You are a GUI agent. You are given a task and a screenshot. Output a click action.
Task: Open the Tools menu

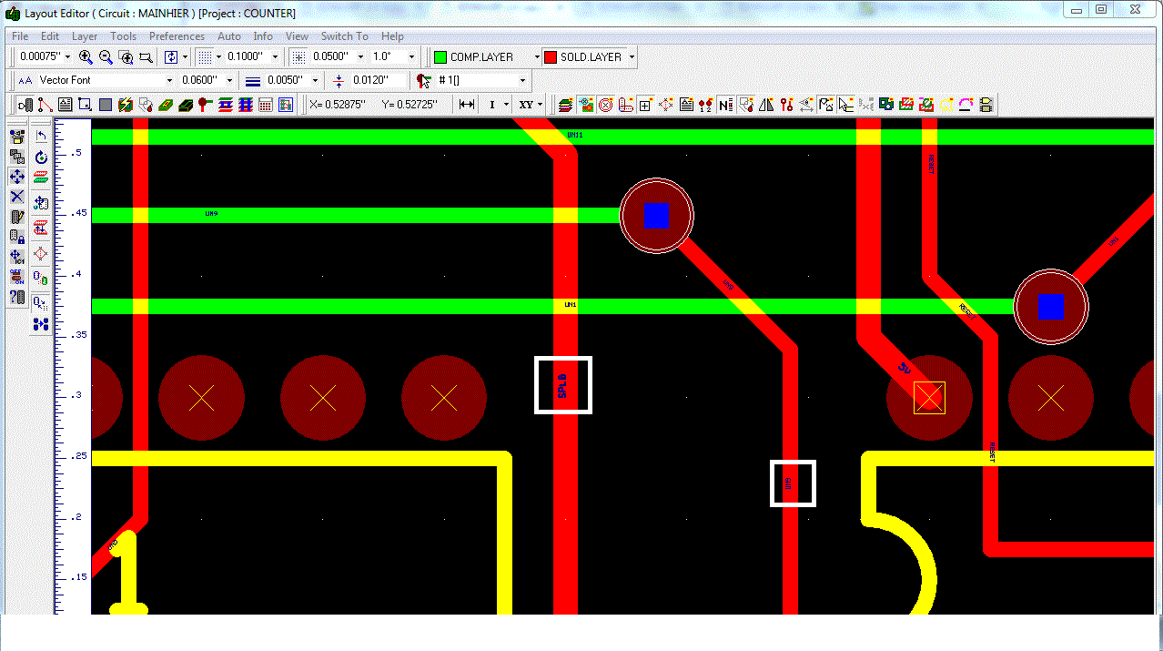point(123,36)
